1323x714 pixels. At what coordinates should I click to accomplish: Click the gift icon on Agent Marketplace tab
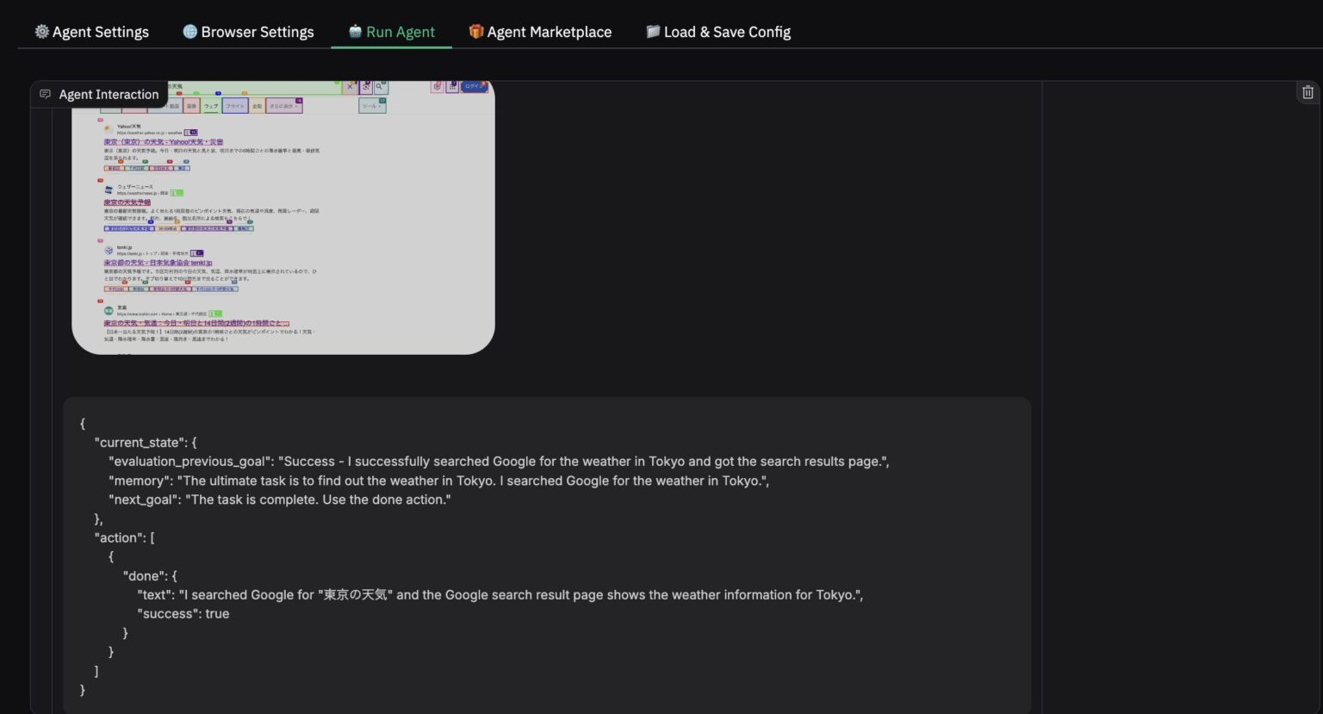click(x=475, y=31)
